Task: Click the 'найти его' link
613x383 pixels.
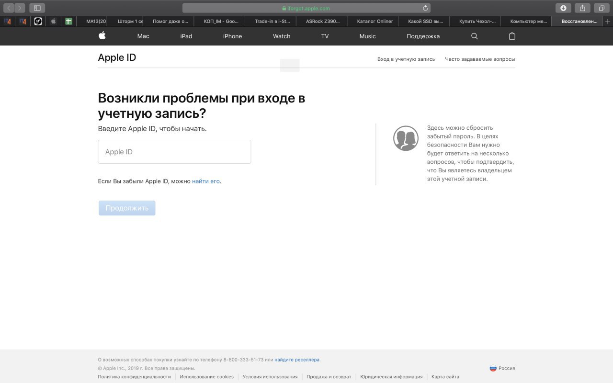Action: [206, 181]
